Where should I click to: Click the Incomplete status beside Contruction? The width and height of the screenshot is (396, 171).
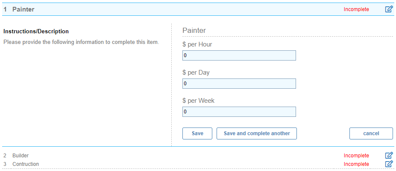pyautogui.click(x=356, y=164)
